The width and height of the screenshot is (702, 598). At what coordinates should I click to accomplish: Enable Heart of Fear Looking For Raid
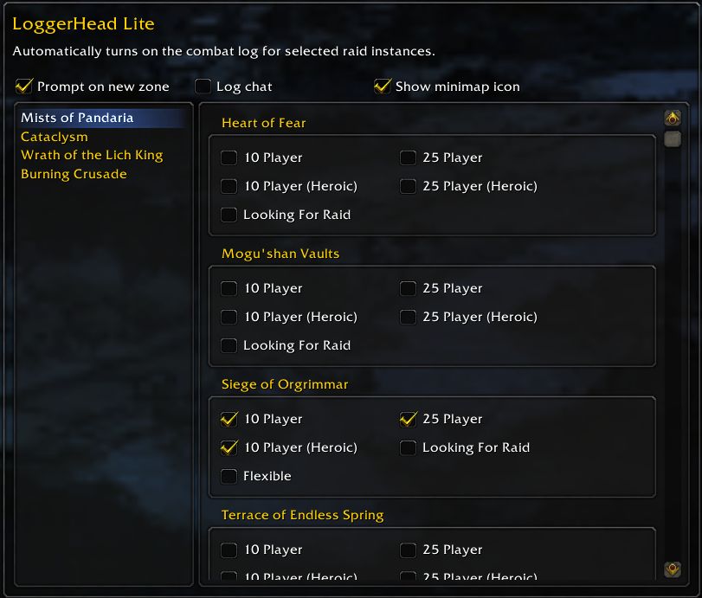coord(229,215)
